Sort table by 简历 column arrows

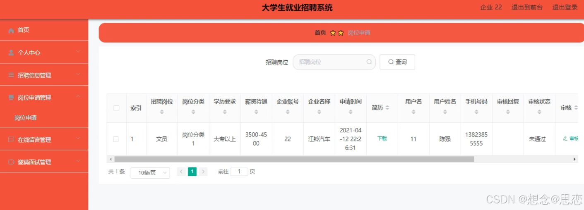tap(387, 107)
